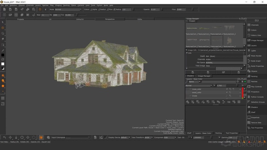
Task: Collapse the Info subsection
Action: pyautogui.click(x=187, y=53)
